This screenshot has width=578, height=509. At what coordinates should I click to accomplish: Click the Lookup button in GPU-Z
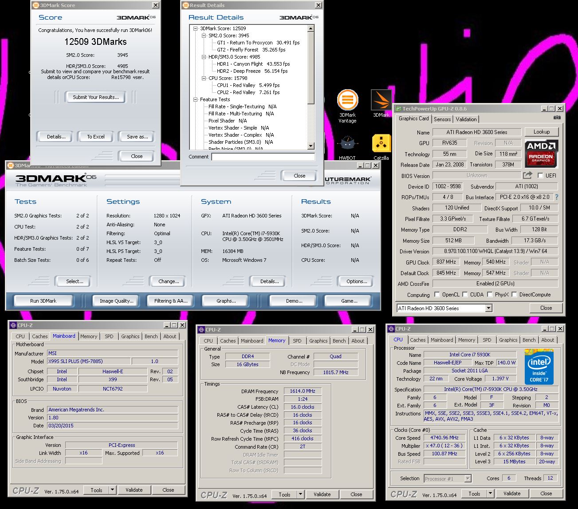pyautogui.click(x=542, y=132)
